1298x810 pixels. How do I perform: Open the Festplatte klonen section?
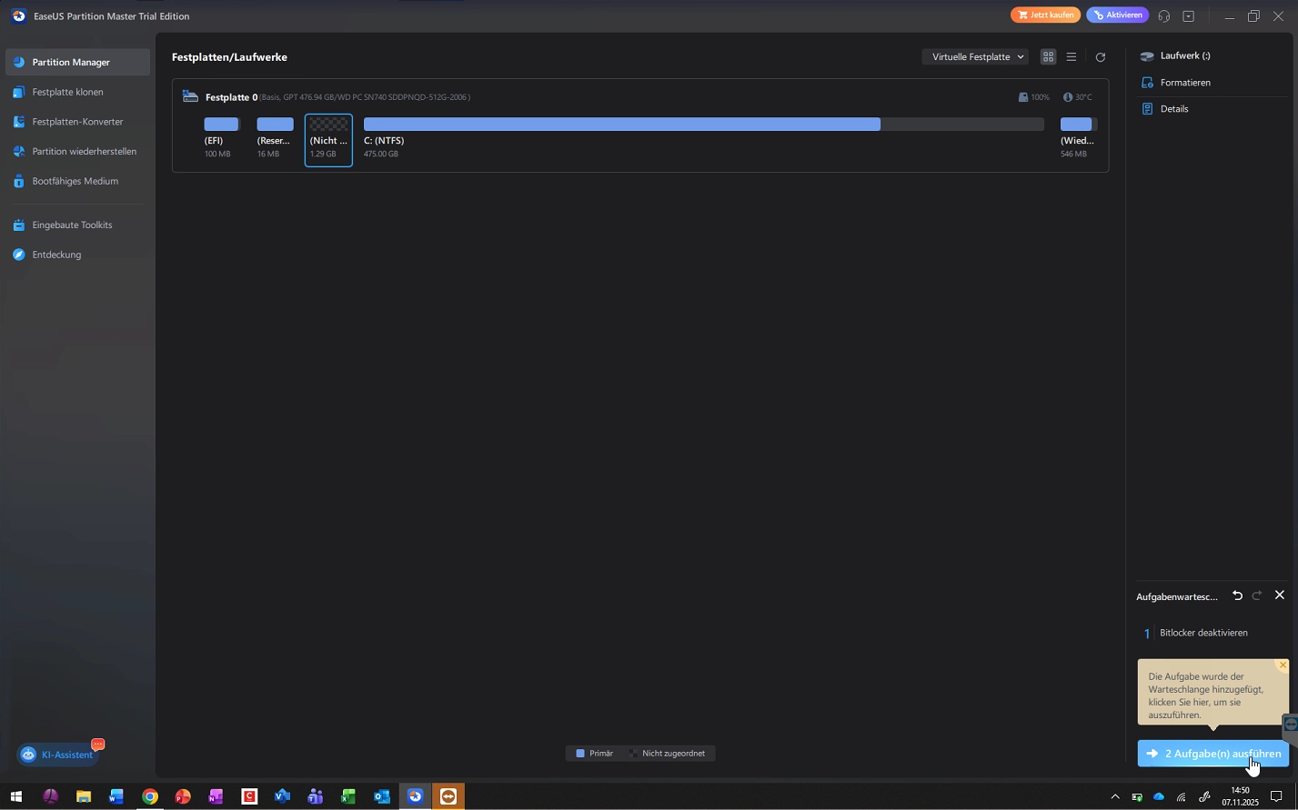[x=67, y=92]
